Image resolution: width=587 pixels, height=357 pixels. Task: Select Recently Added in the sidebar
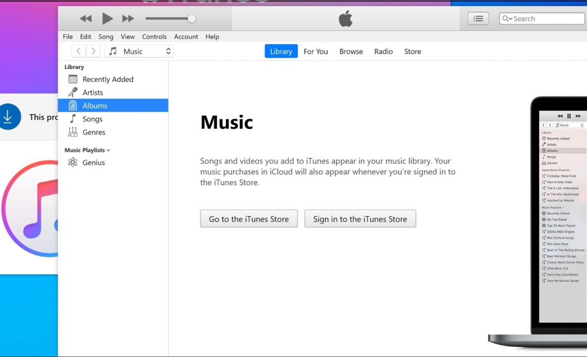[x=113, y=79]
